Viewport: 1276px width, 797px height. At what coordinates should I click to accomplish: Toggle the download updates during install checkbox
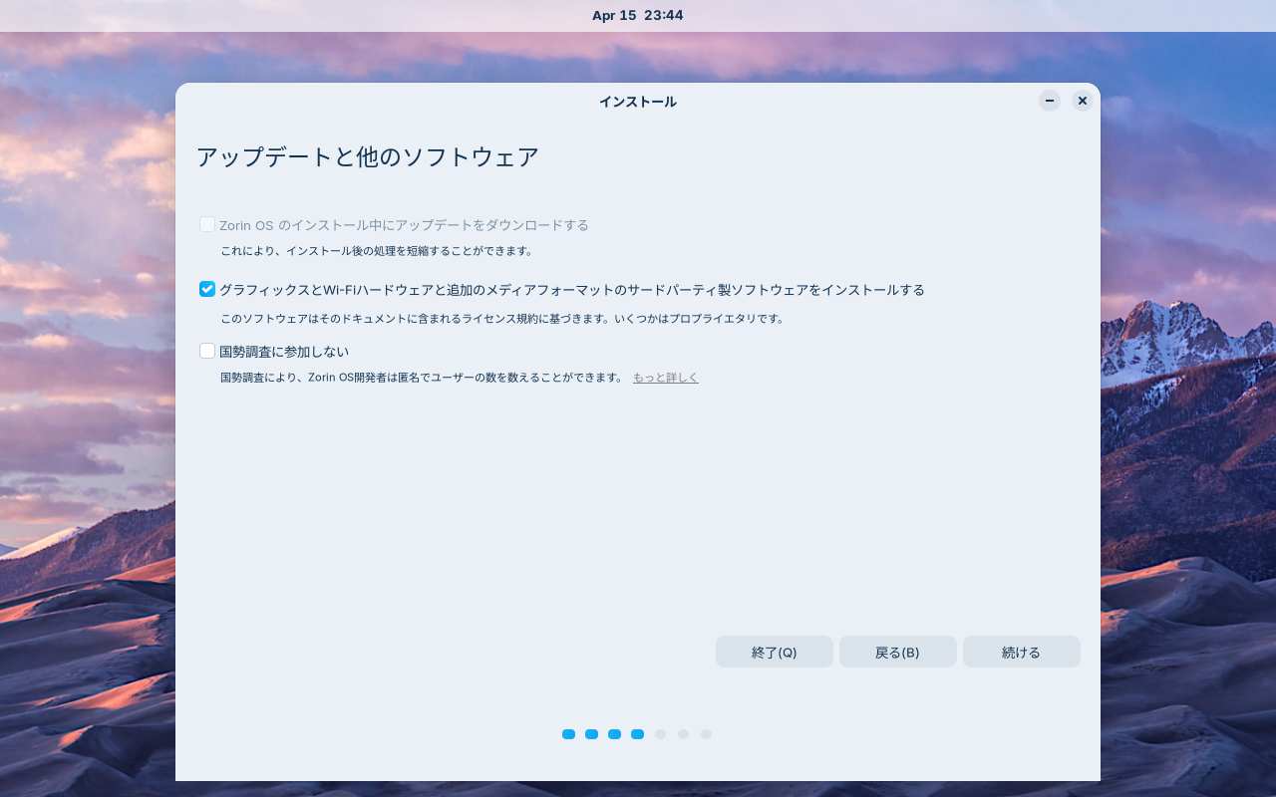(x=207, y=224)
